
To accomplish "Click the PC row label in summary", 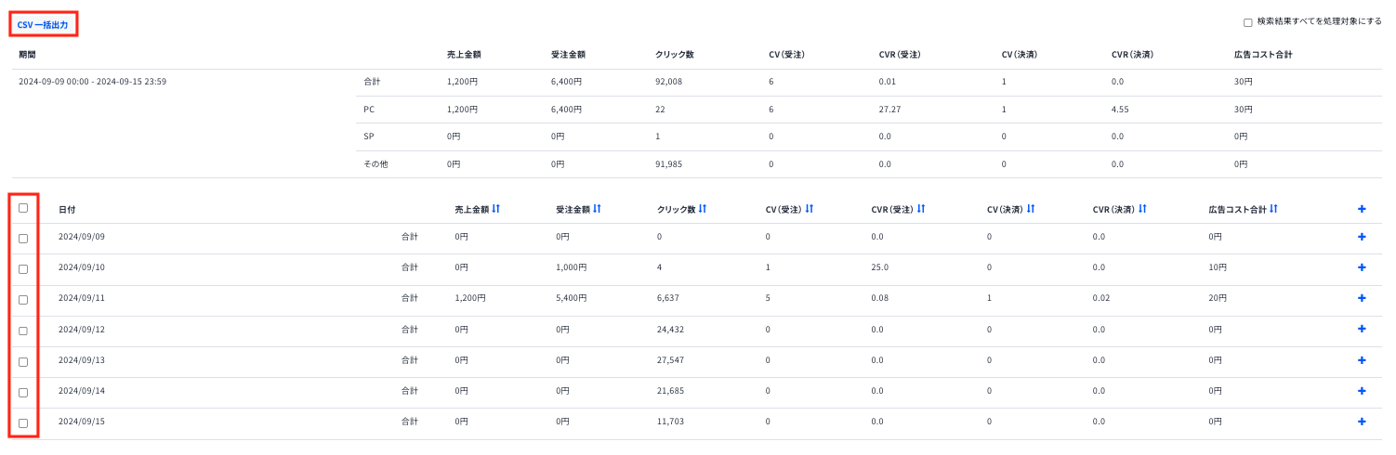I will coord(369,110).
